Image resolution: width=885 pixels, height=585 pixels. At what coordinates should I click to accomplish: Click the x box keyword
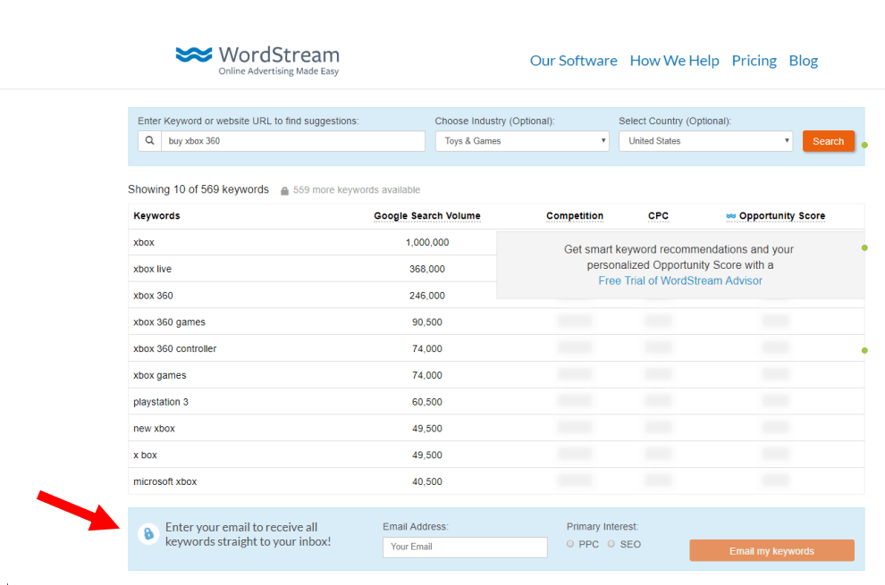tap(145, 455)
